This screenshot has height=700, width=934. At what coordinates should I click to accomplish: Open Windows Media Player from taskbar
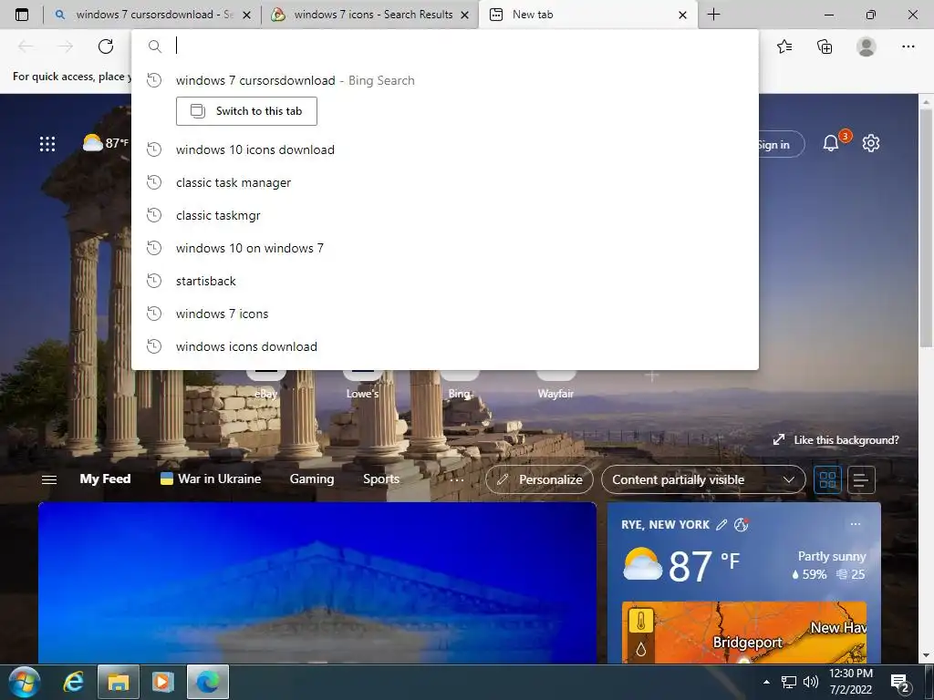[x=162, y=682]
